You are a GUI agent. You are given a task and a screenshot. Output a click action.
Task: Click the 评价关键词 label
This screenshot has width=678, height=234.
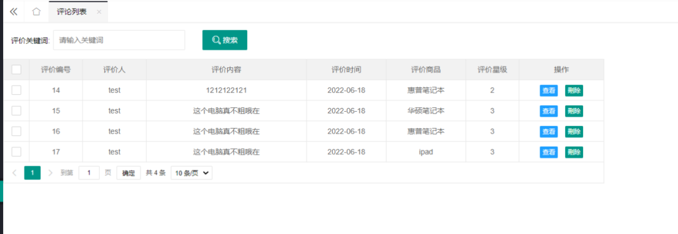pyautogui.click(x=30, y=41)
